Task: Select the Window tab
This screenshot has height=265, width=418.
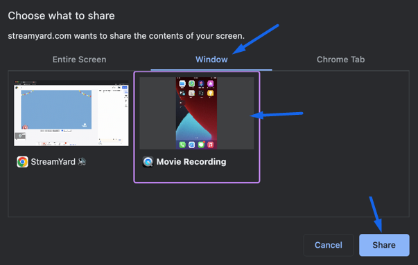Action: coord(211,60)
